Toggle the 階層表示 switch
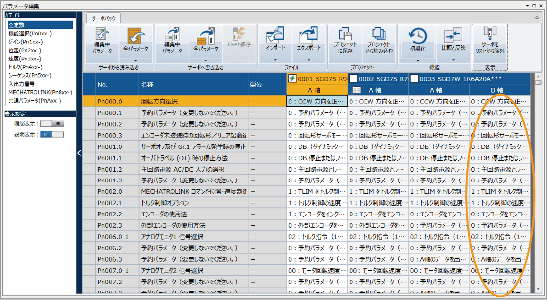 click(52, 123)
